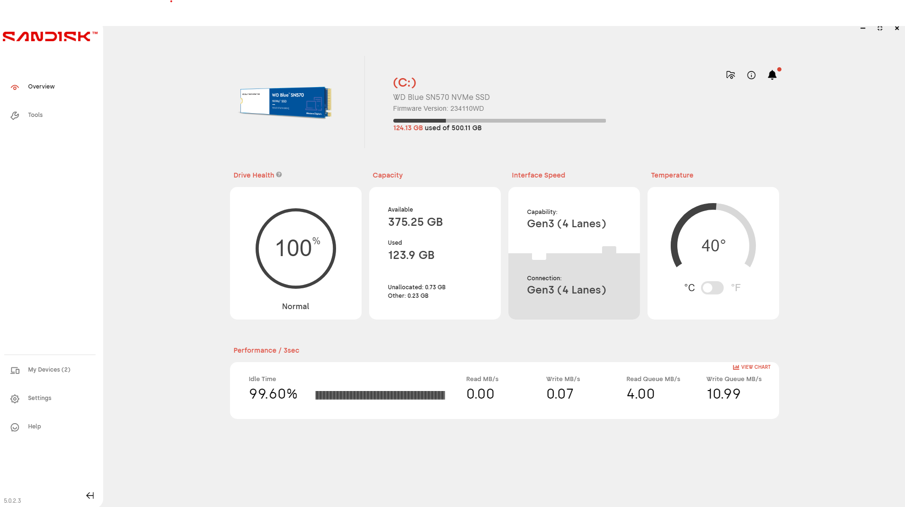
Task: Click the idle time activity bar
Action: pyautogui.click(x=380, y=395)
